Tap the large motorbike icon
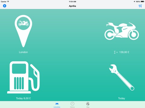 click(x=122, y=31)
